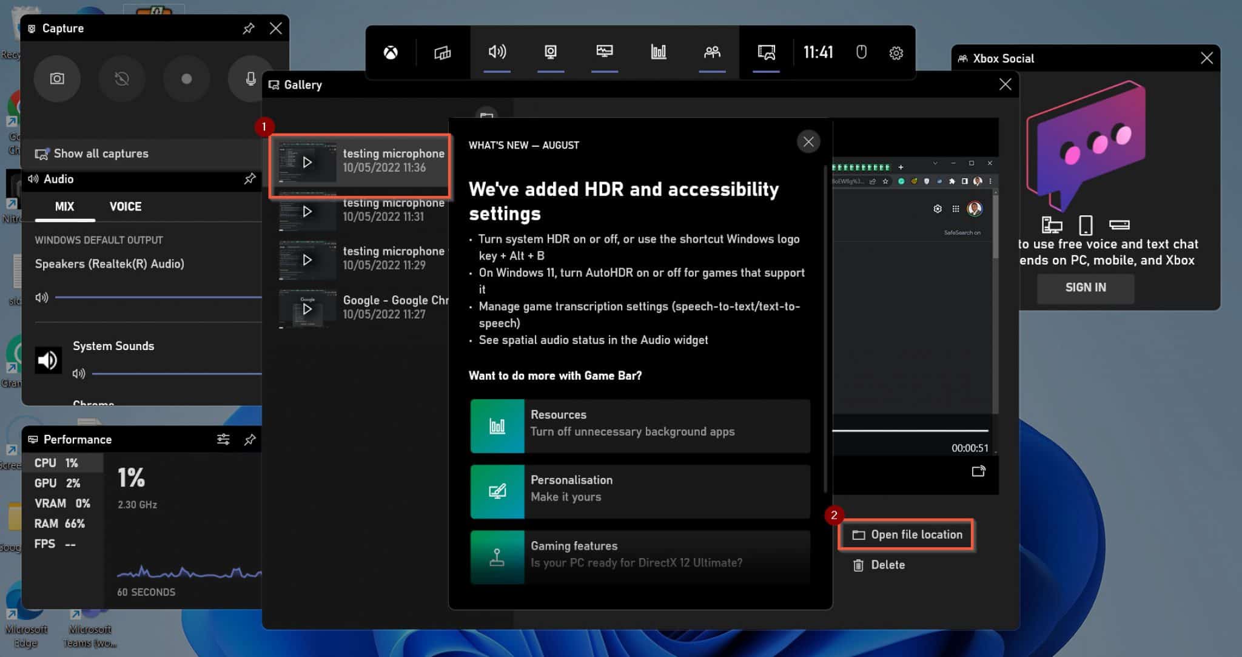The height and width of the screenshot is (657, 1242).
Task: Pin the Capture widget
Action: (x=248, y=28)
